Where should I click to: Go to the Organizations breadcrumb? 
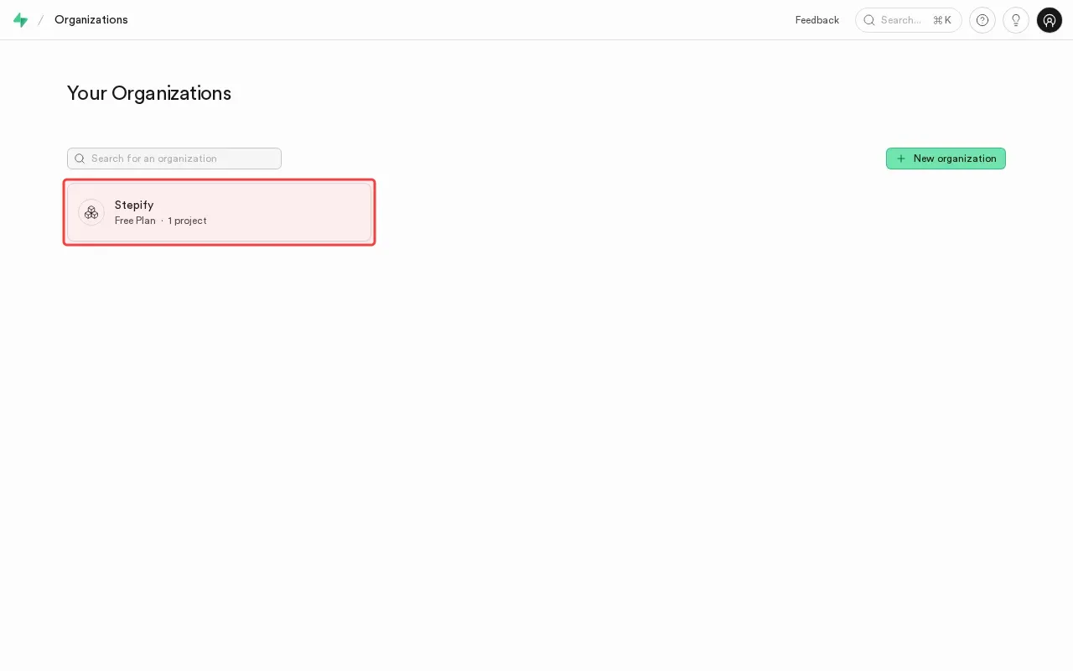[91, 19]
